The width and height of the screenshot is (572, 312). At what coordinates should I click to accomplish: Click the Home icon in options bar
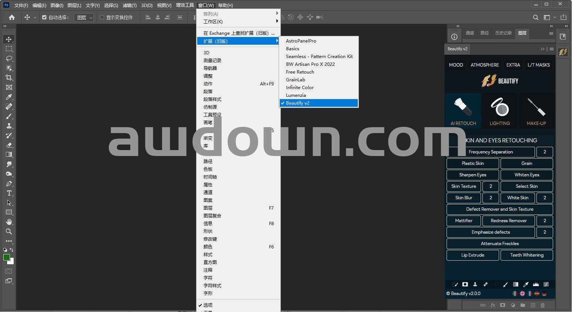[12, 17]
